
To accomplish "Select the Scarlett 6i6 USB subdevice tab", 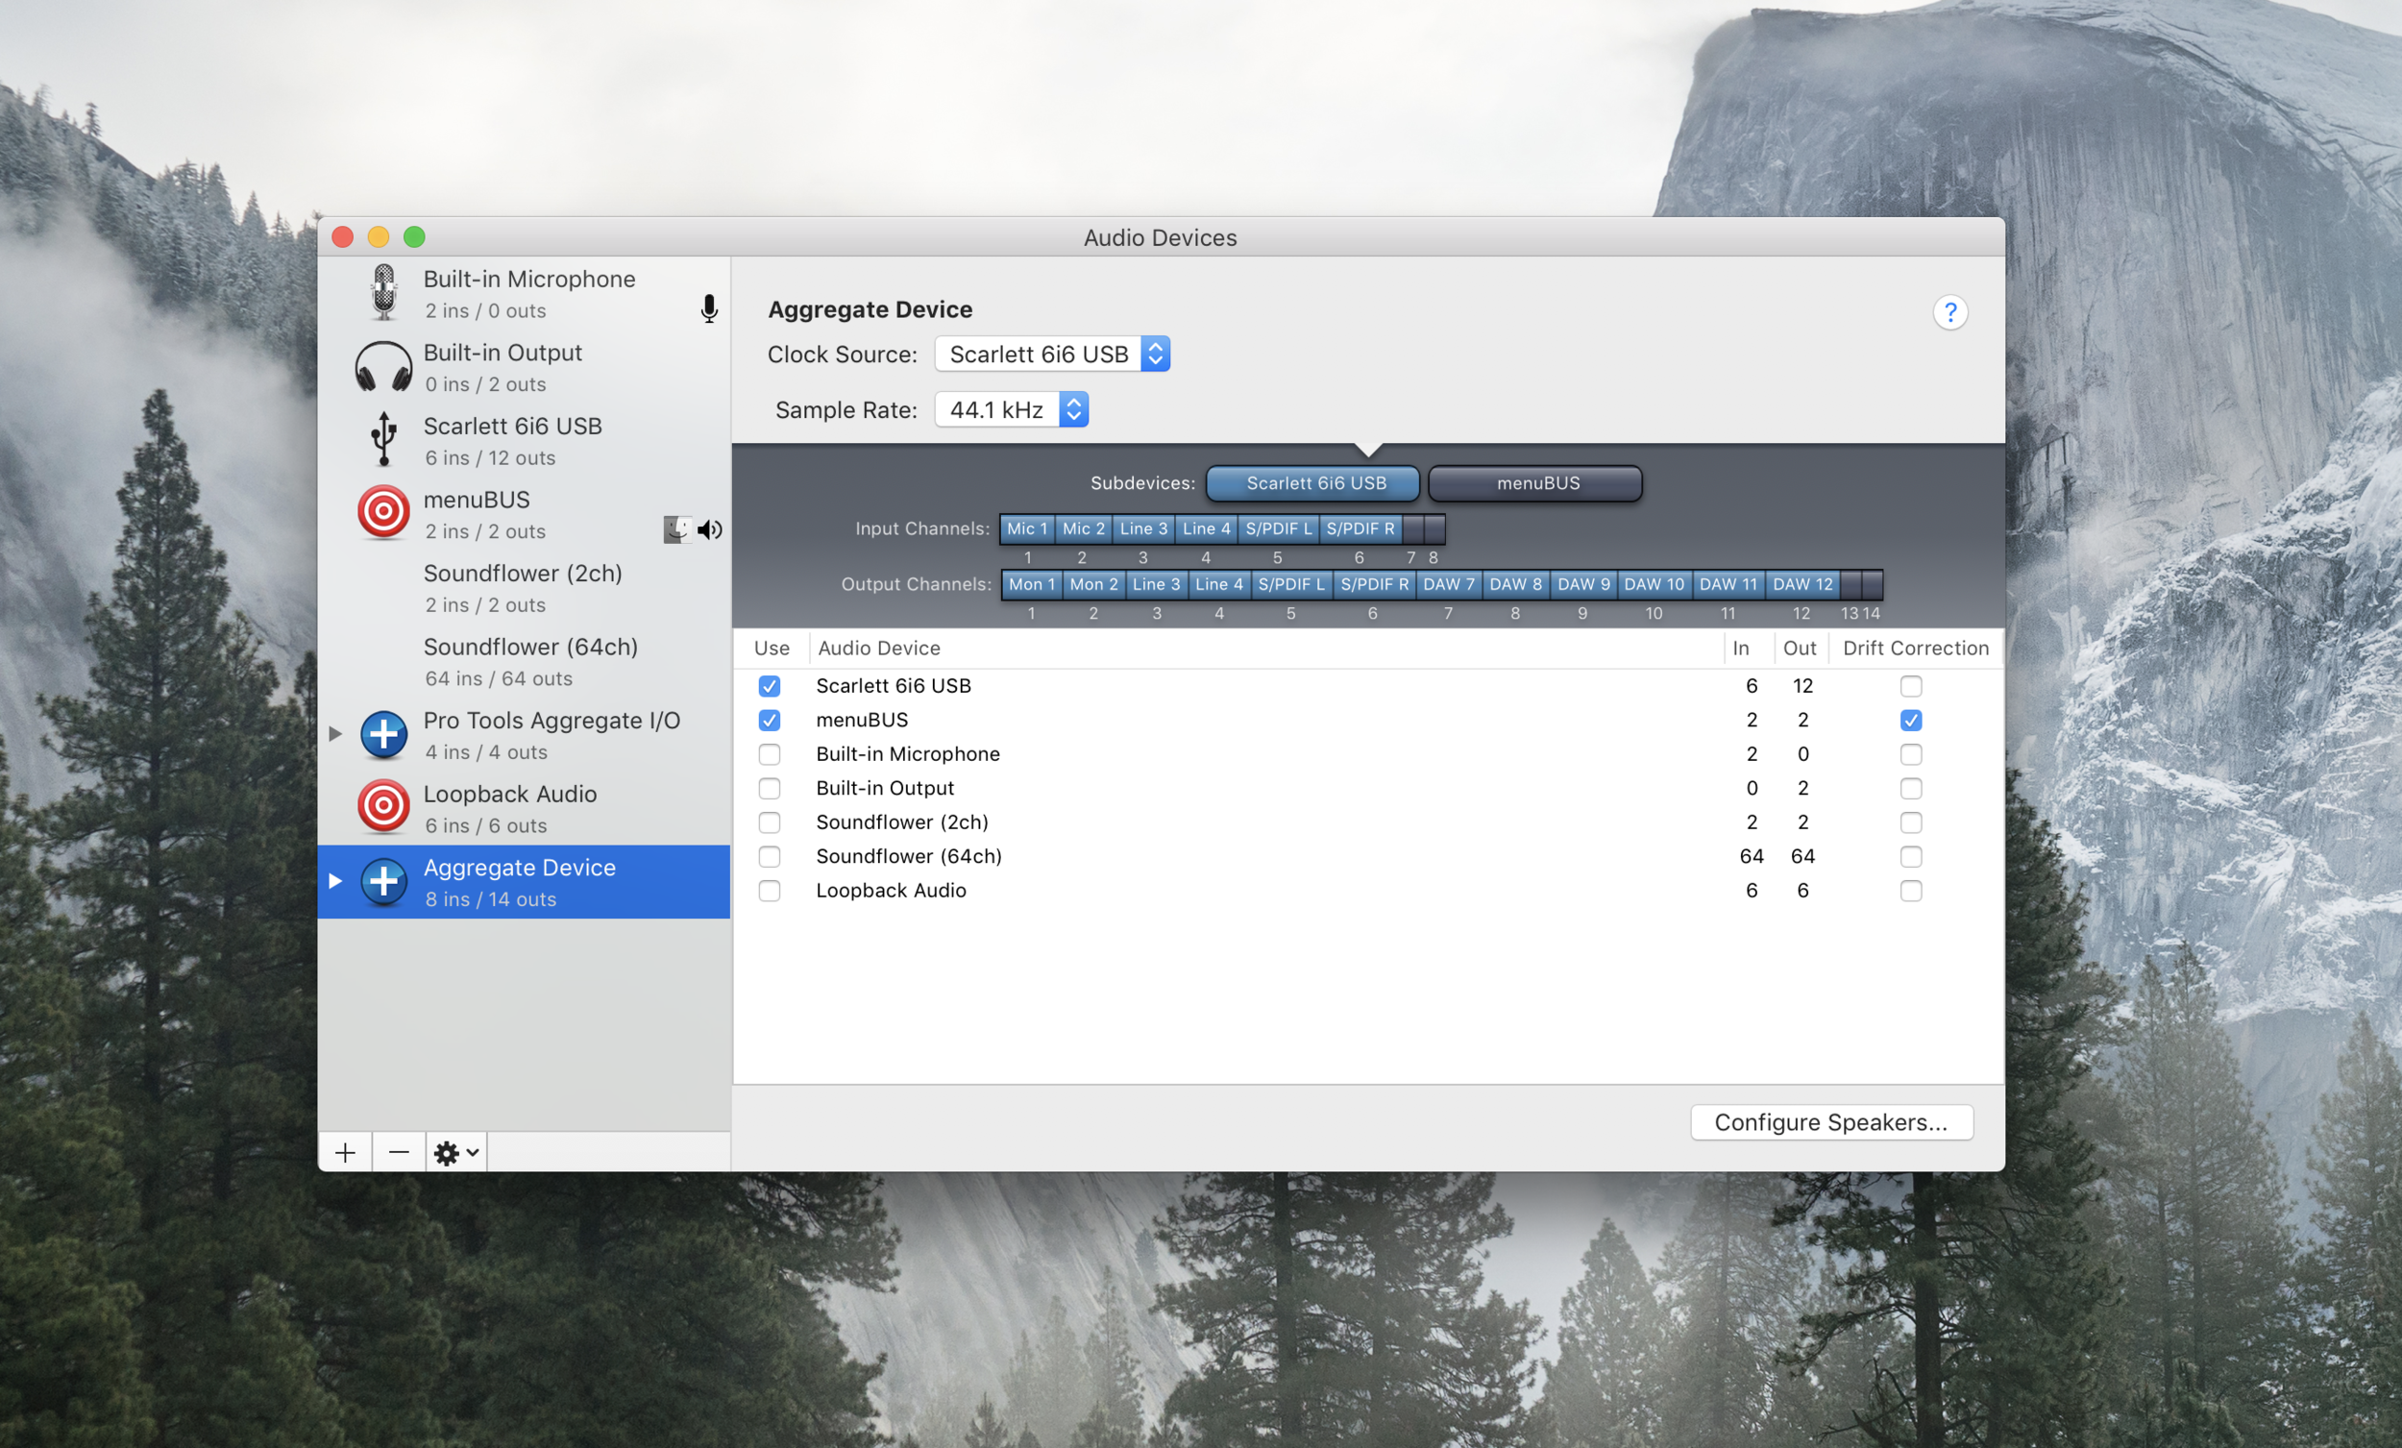I will coord(1313,483).
